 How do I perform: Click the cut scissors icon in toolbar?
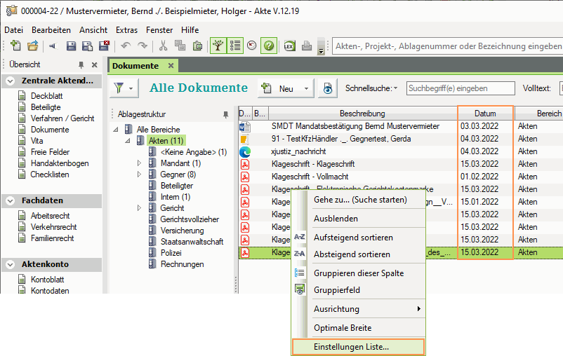[x=163, y=46]
